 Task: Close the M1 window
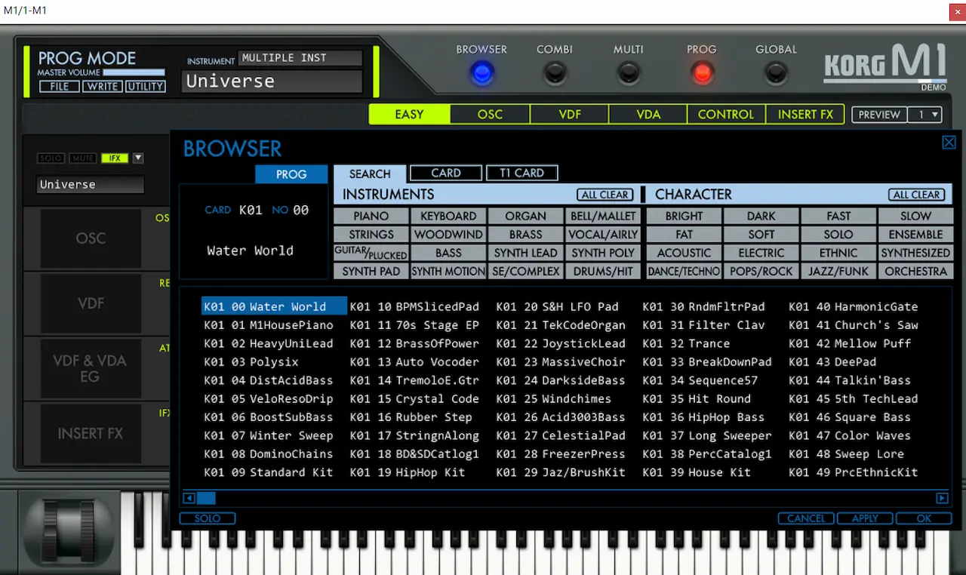click(x=957, y=11)
